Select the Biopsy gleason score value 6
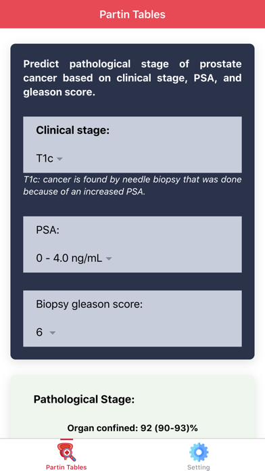Image resolution: width=265 pixels, height=471 pixels. point(39,332)
